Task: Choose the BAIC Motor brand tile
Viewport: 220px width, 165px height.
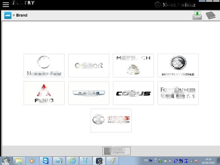Action: pyautogui.click(x=111, y=120)
